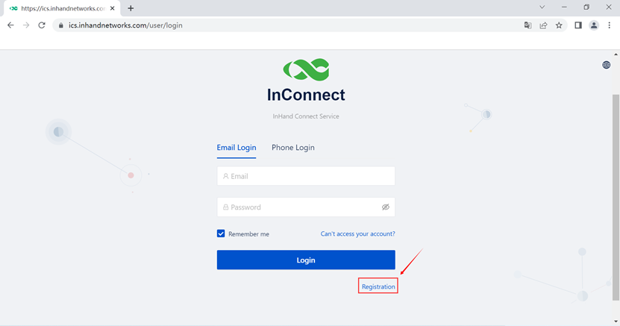Close the ics.inhandnetworks.com tab
Screen dimensions: 620x326
click(113, 8)
